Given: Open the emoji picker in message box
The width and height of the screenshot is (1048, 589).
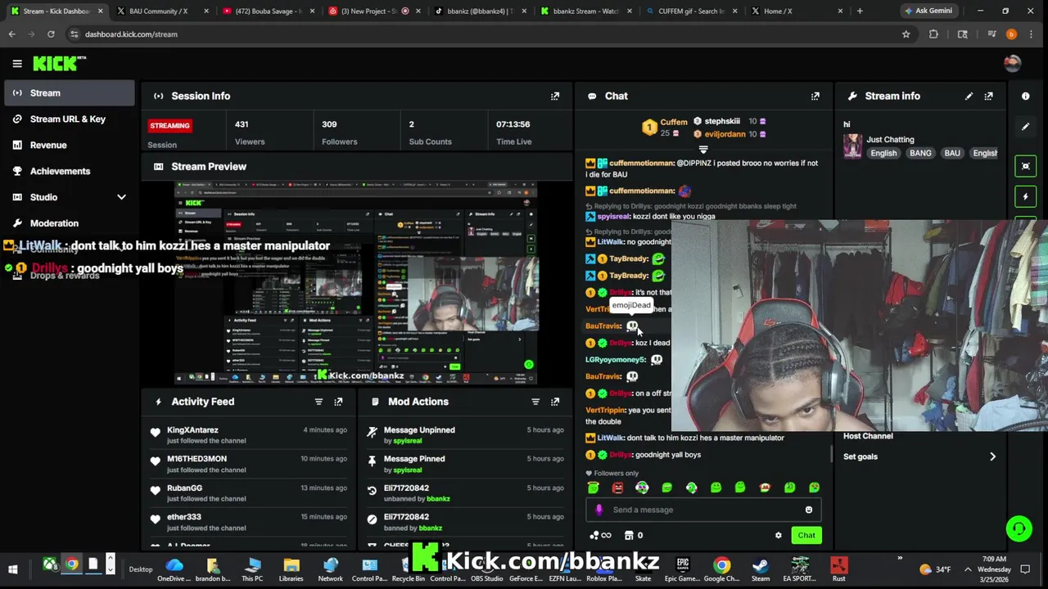Looking at the screenshot, I should [x=808, y=510].
